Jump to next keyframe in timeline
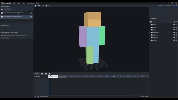This screenshot has height=100, width=178. click(x=46, y=74)
